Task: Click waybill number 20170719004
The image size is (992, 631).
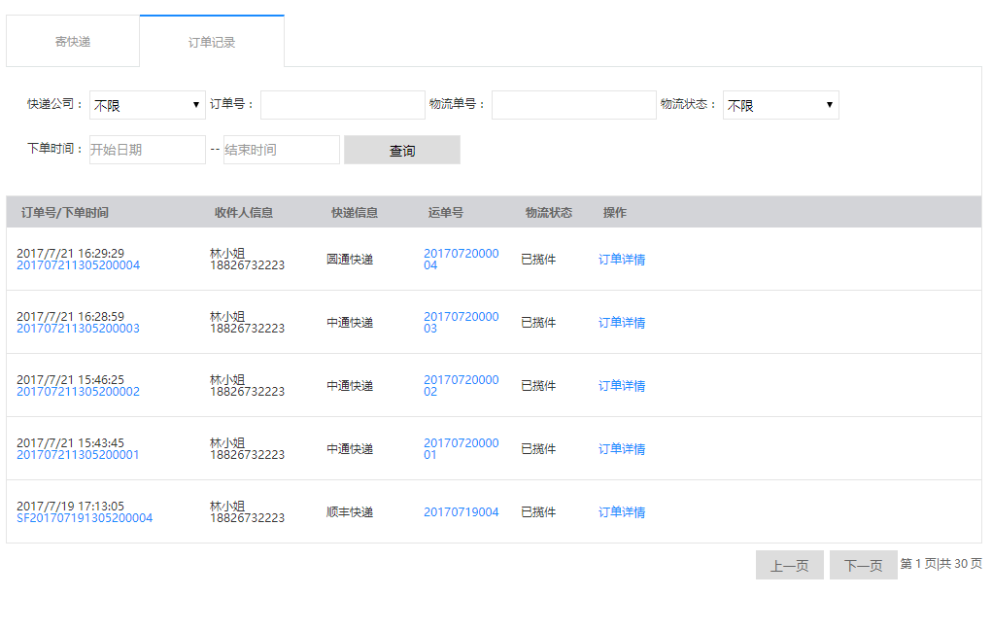Action: click(x=461, y=512)
